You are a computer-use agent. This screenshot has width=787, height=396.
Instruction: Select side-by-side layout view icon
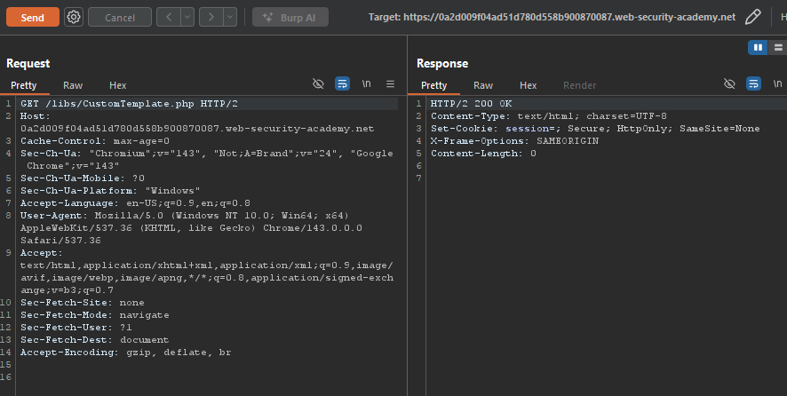tap(758, 47)
